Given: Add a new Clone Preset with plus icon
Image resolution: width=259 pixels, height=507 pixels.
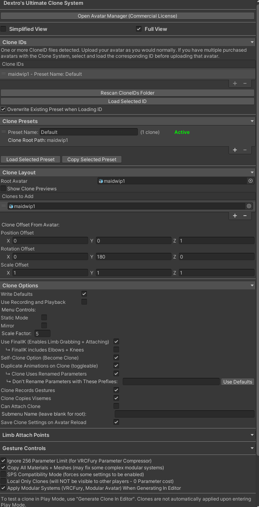Looking at the screenshot, I should (235, 150).
